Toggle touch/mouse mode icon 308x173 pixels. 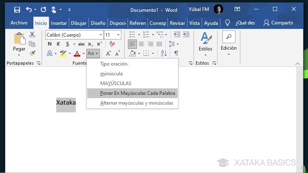pyautogui.click(x=53, y=10)
